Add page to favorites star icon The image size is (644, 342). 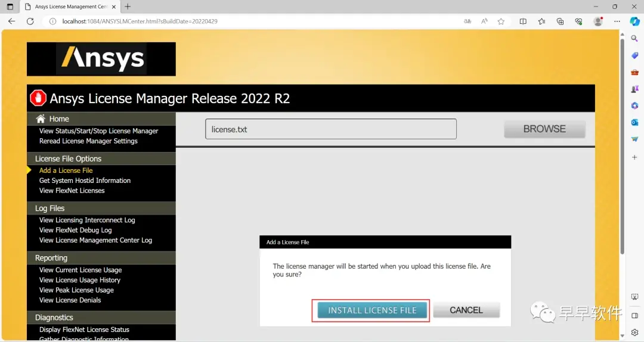(501, 21)
